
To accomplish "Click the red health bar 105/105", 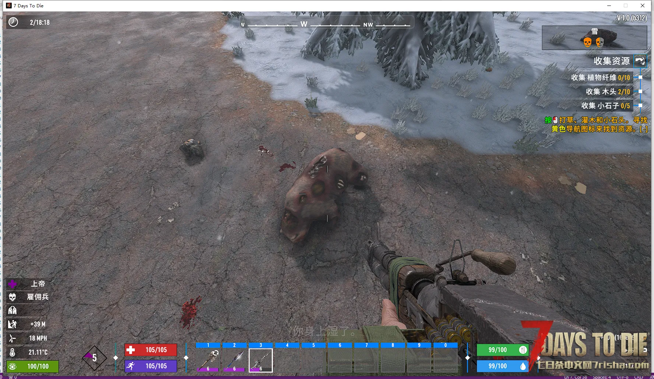I will (x=151, y=350).
